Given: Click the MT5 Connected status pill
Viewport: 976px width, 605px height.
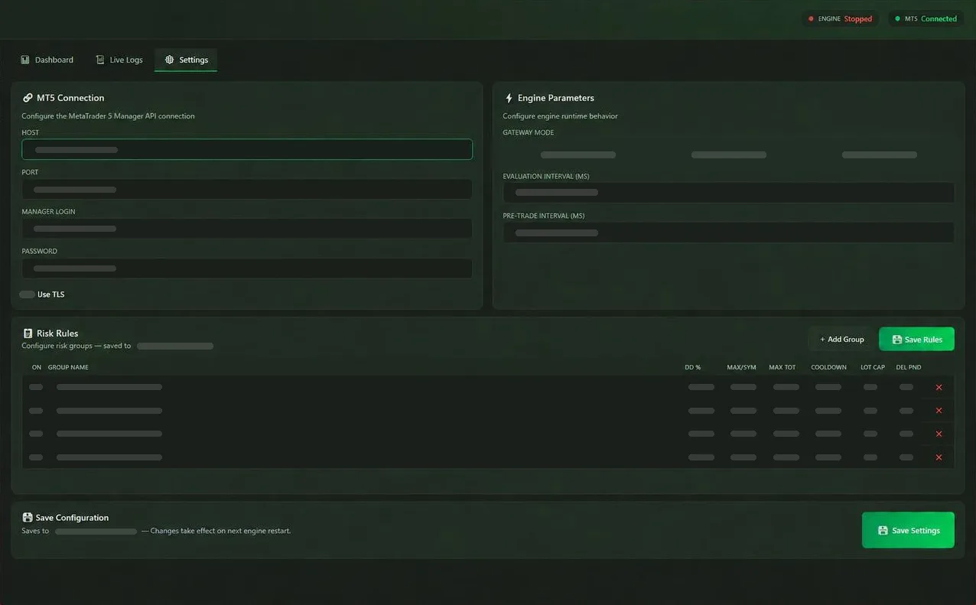Looking at the screenshot, I should tap(926, 19).
